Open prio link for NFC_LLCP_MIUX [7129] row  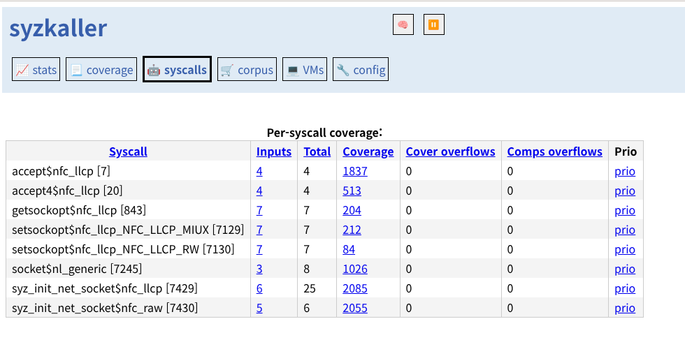coord(625,230)
